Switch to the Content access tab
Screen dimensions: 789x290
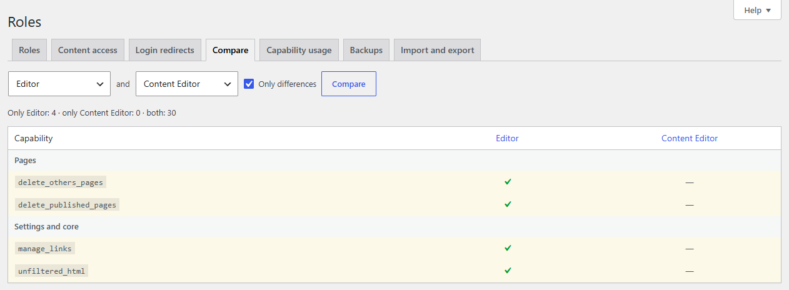coord(88,50)
